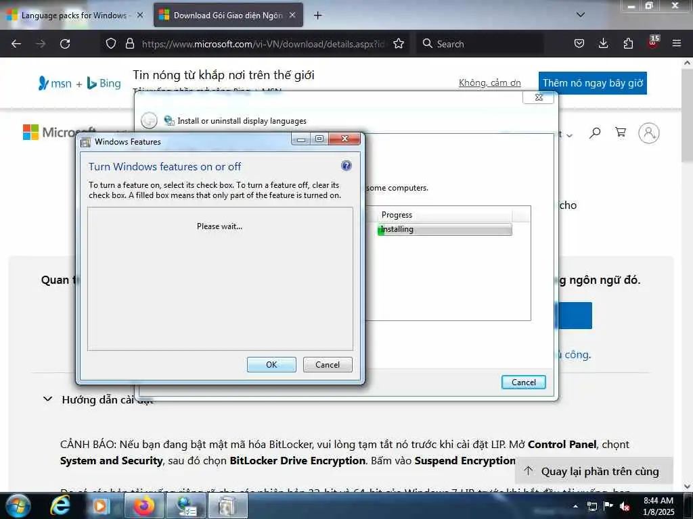
Task: Cancel the display language installation
Action: [523, 382]
